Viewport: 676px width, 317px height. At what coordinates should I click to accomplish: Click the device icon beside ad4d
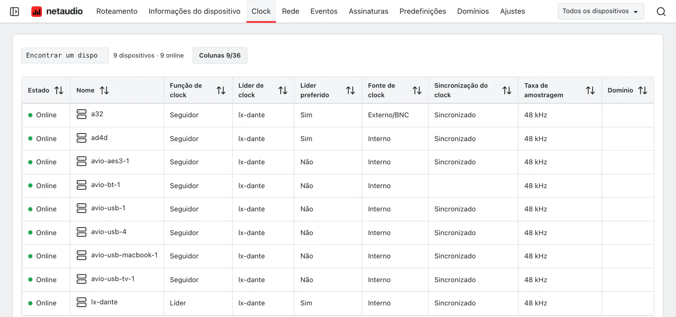(x=81, y=138)
